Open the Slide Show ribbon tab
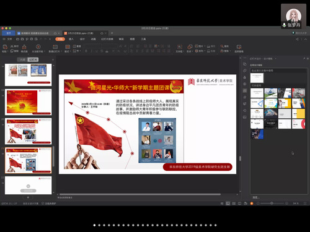Screen dimensions: 310x232 (107, 39)
